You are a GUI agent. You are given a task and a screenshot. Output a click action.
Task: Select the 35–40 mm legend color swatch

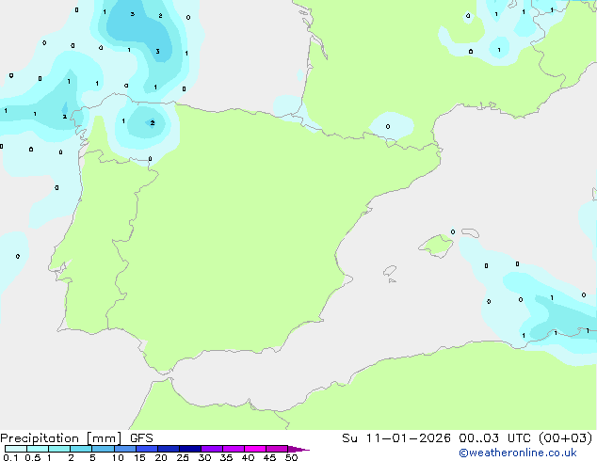[233, 449]
